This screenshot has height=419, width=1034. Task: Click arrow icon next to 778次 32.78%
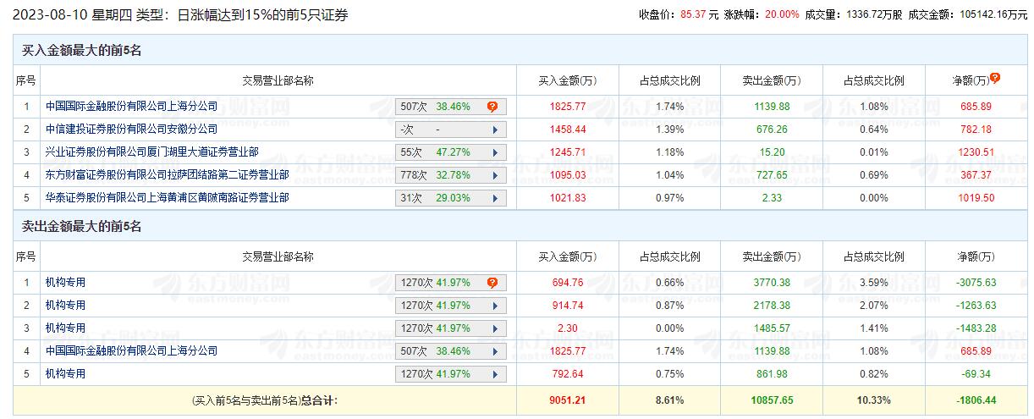(x=492, y=176)
